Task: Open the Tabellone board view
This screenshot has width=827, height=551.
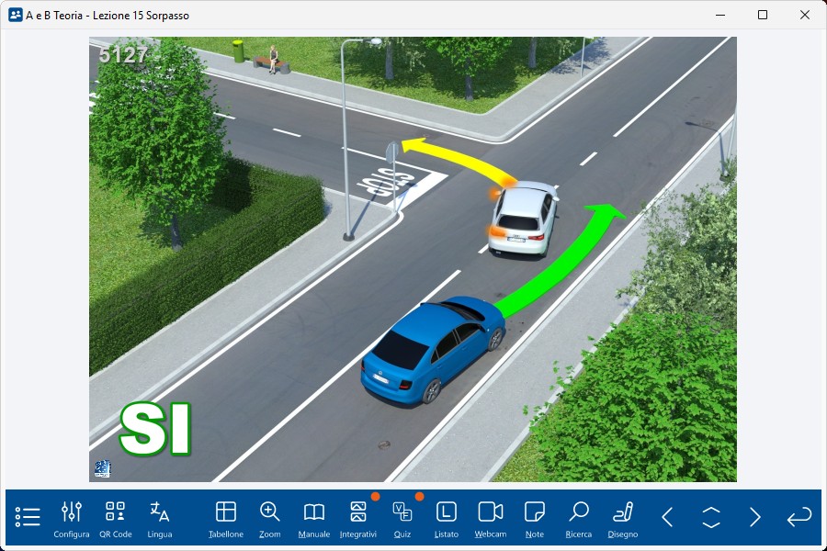Action: point(226,517)
